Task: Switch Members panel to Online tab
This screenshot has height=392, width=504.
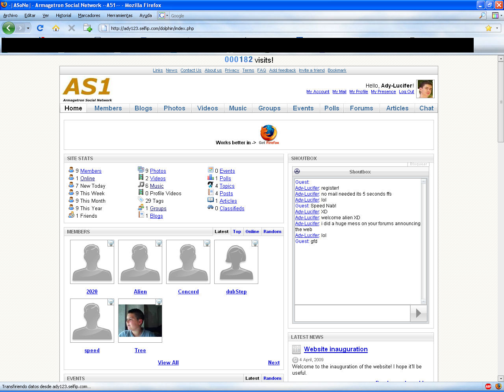Action: tap(252, 231)
